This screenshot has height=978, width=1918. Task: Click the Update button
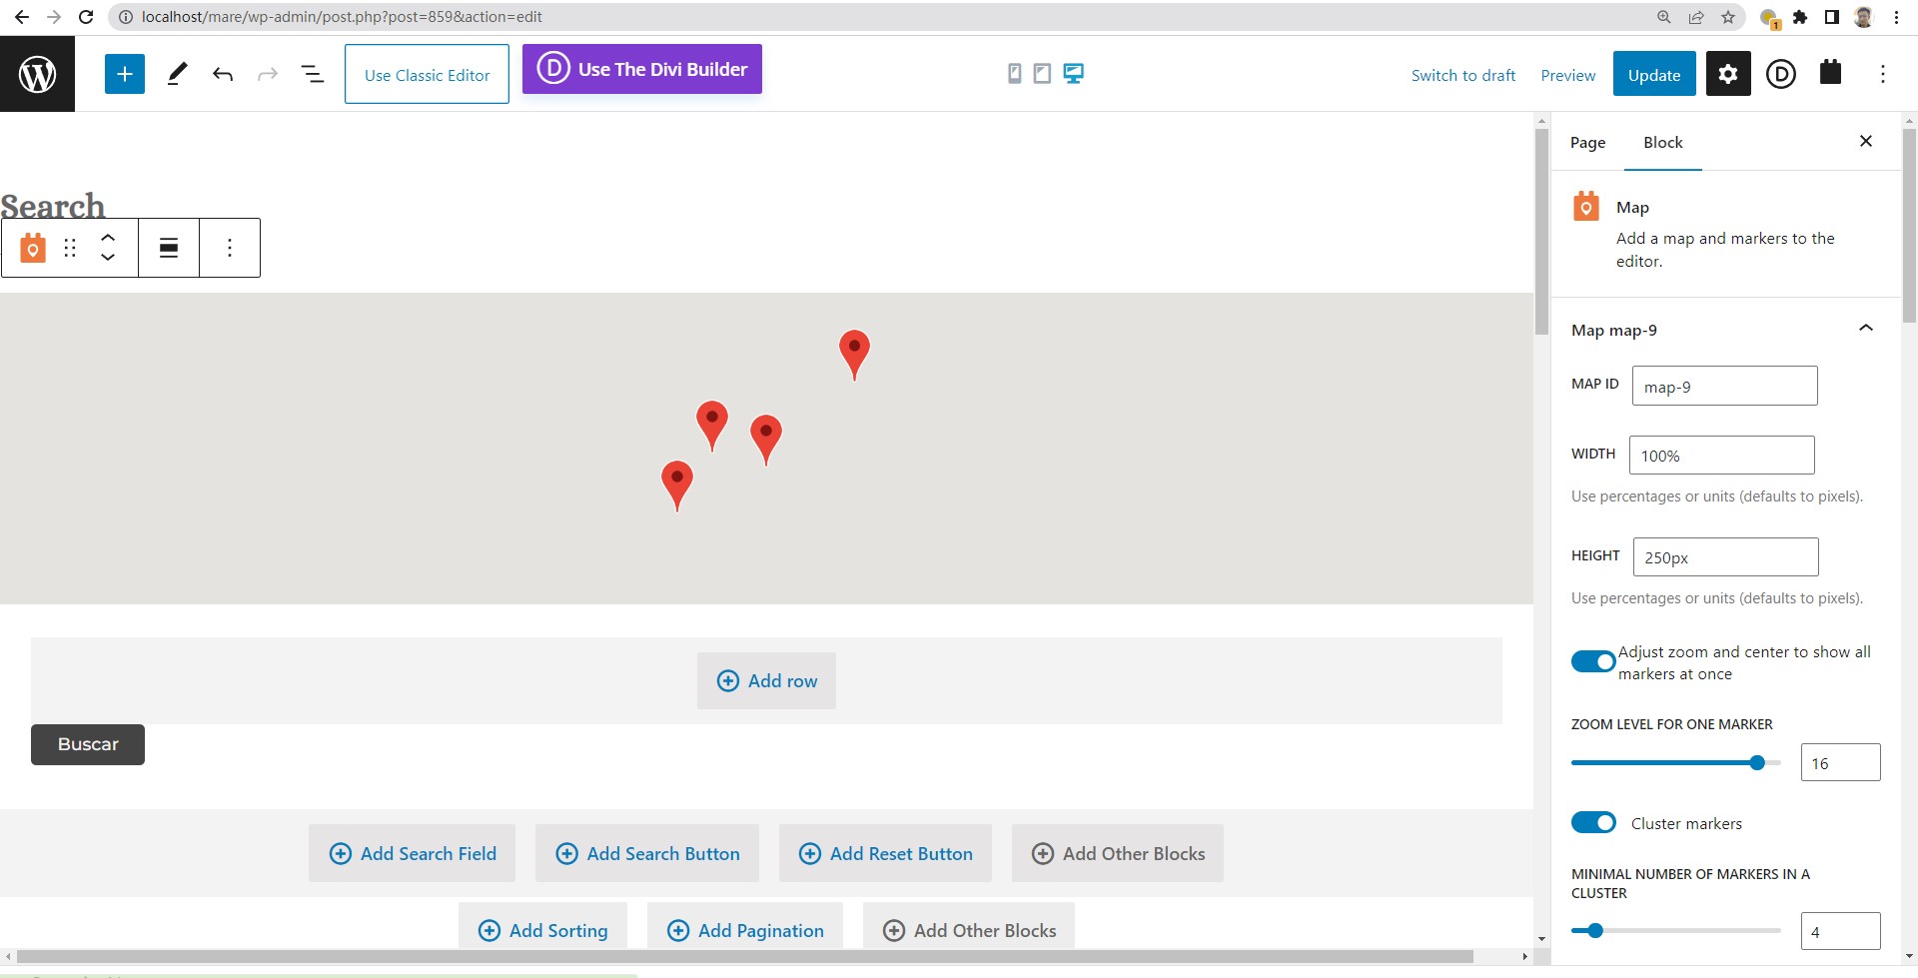1654,74
